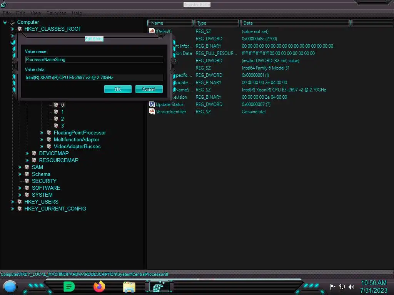Viewport: 394px width, 295px height.
Task: Expand the SOFTWARE key arrow
Action: click(19, 188)
